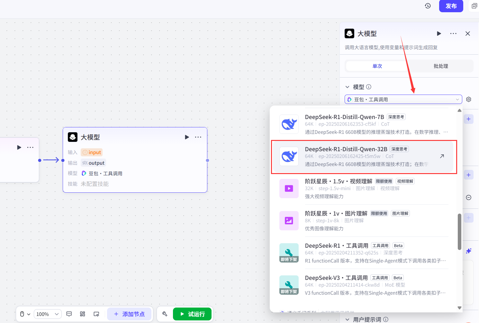Click the Beta tag on DeepSeek-R1 工具调用
479x323 pixels.
398,245
